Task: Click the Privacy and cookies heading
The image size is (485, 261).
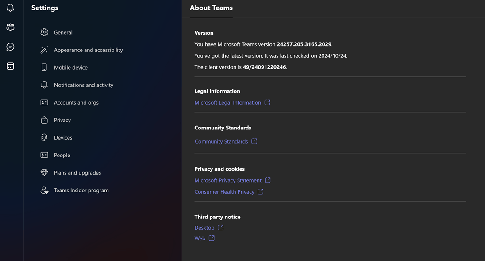Action: (x=219, y=169)
